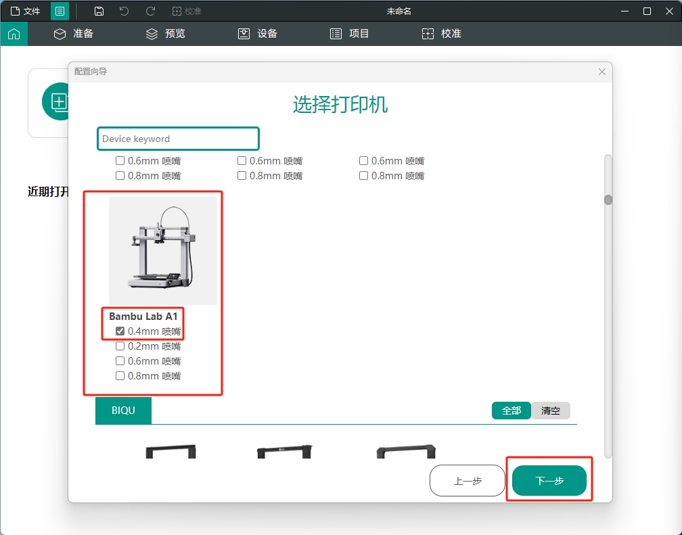Uncheck Bambu Lab A1 0.4mm 喷嘴
This screenshot has height=535, width=682.
click(120, 331)
